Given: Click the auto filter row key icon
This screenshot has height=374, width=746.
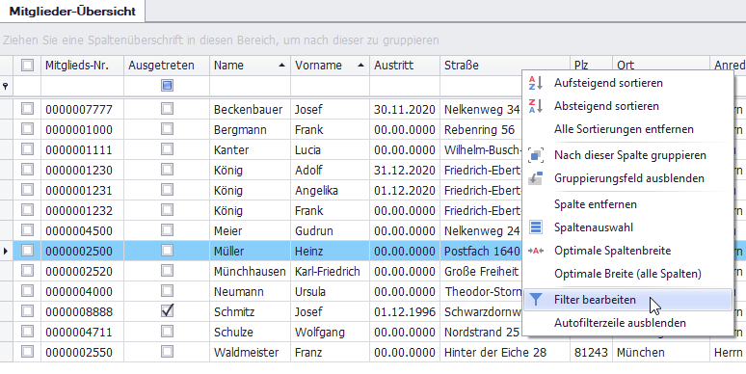Looking at the screenshot, I should coord(5,86).
